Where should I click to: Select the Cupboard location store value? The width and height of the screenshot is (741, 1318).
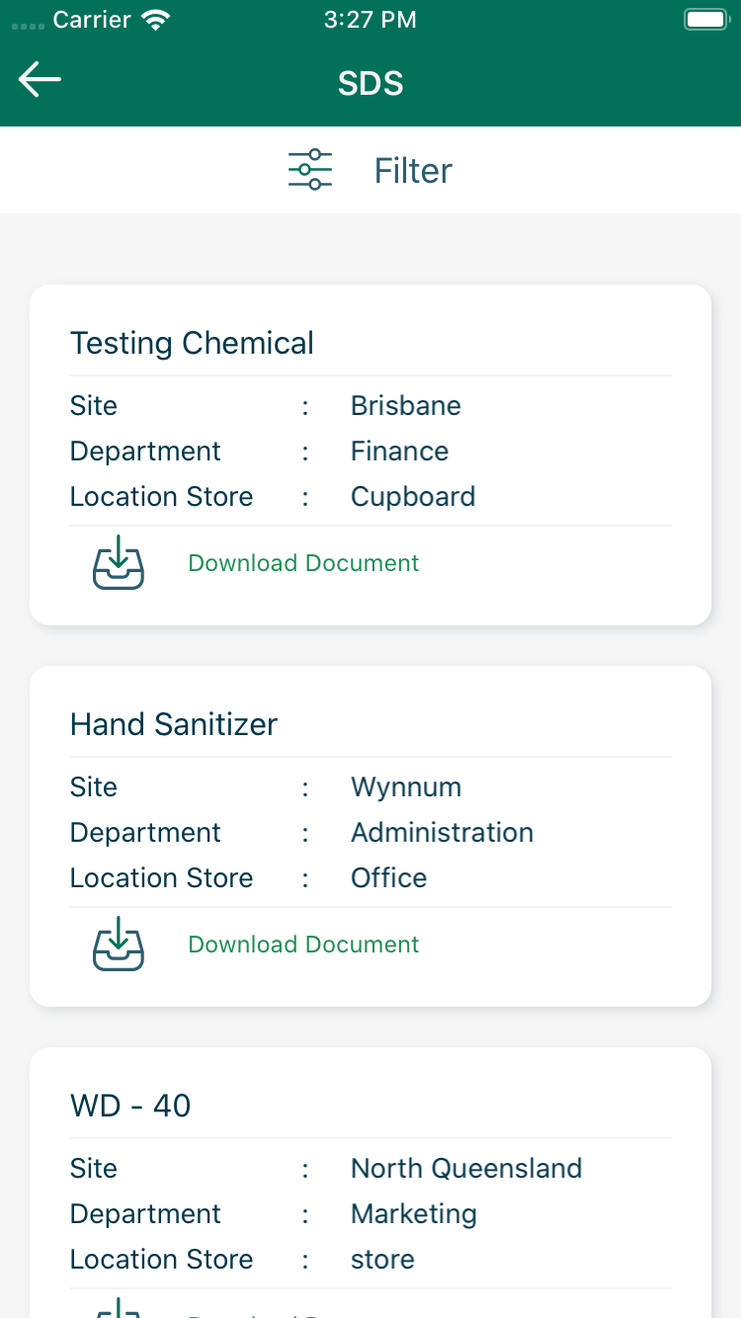pos(413,497)
